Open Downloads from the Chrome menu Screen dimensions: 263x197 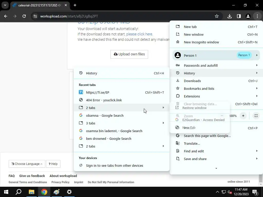[216, 81]
